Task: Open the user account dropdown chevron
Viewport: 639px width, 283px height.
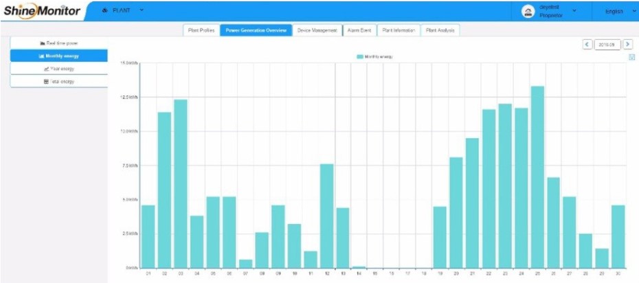Action: pos(574,12)
